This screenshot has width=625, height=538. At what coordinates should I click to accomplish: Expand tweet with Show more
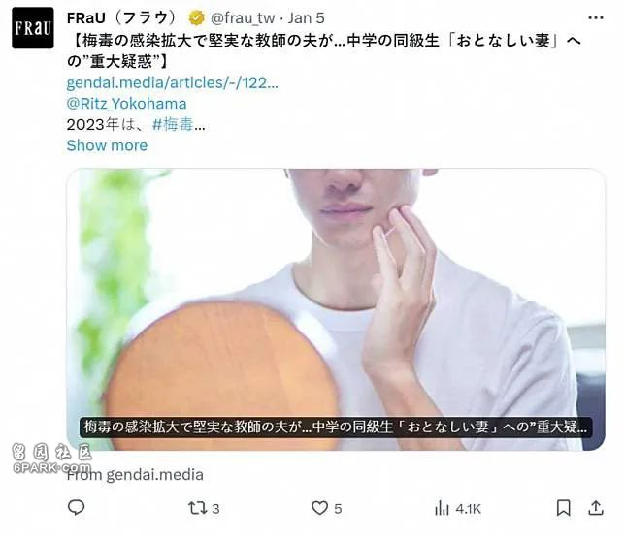(x=107, y=145)
